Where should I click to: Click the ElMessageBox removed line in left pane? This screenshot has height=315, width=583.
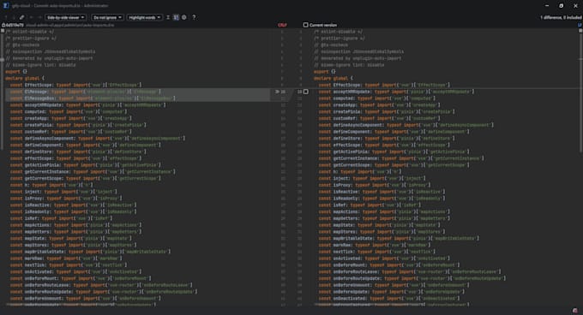93,98
